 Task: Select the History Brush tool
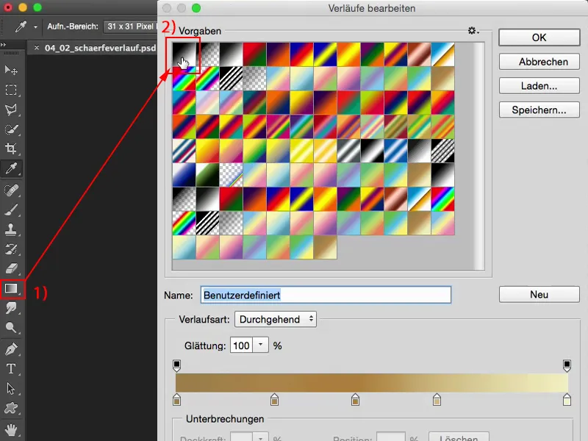11,249
